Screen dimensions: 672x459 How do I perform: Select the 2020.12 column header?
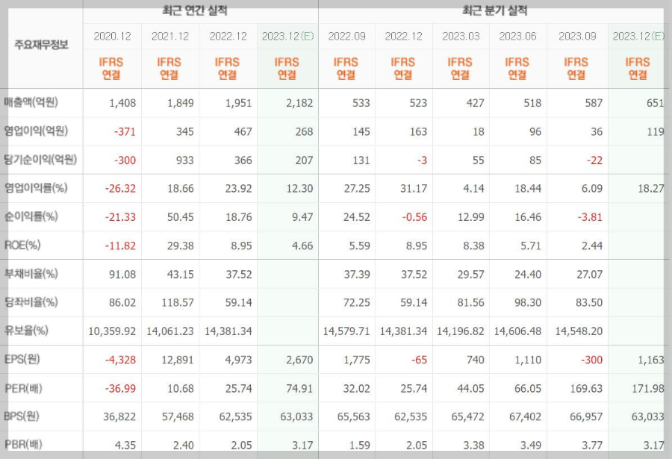(x=112, y=37)
